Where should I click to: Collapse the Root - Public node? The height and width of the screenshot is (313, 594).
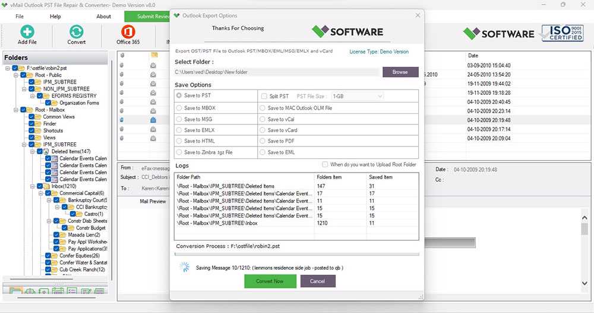pos(16,75)
